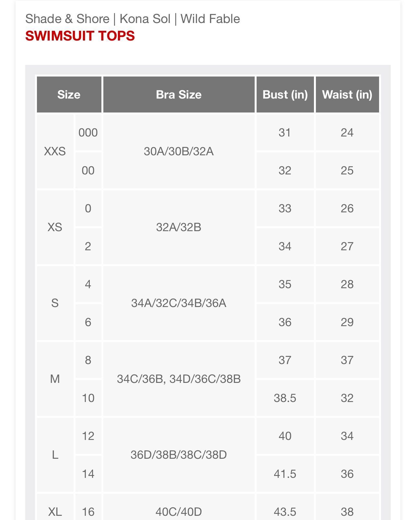
Task: Click the Shade & Shore brand title text
Action: click(67, 19)
